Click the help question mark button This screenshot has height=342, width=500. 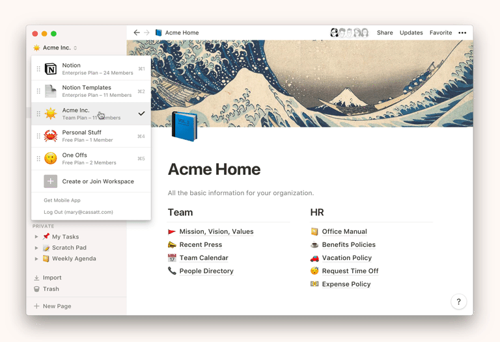[x=458, y=302]
